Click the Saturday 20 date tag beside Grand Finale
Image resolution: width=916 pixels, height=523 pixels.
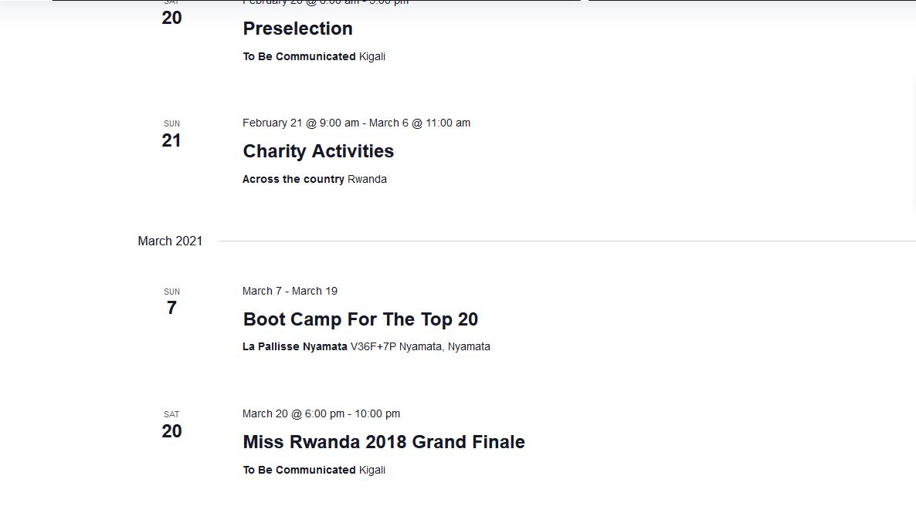point(171,426)
